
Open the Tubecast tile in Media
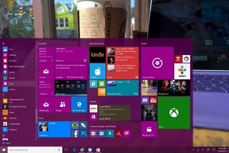click(x=153, y=100)
